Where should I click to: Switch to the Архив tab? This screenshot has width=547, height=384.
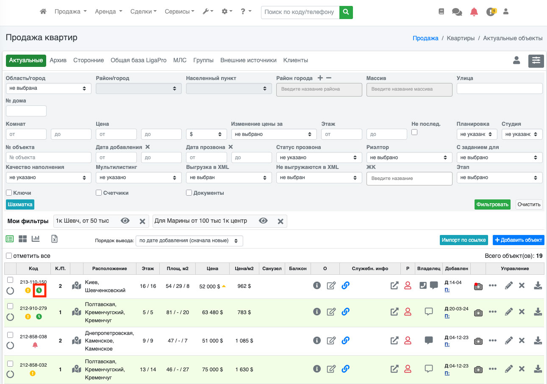(58, 61)
